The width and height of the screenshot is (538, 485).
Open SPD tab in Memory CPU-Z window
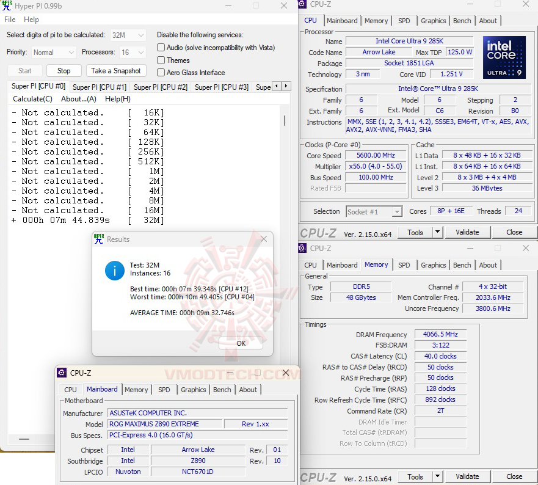point(404,265)
